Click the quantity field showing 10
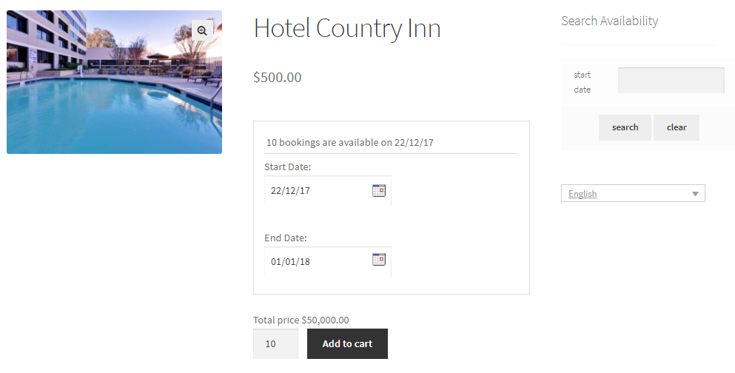 click(275, 343)
